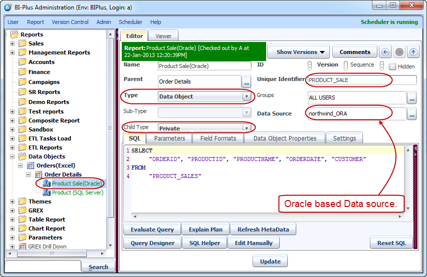427x277 pixels.
Task: Enable the Hidden checkbox
Action: tap(392, 66)
